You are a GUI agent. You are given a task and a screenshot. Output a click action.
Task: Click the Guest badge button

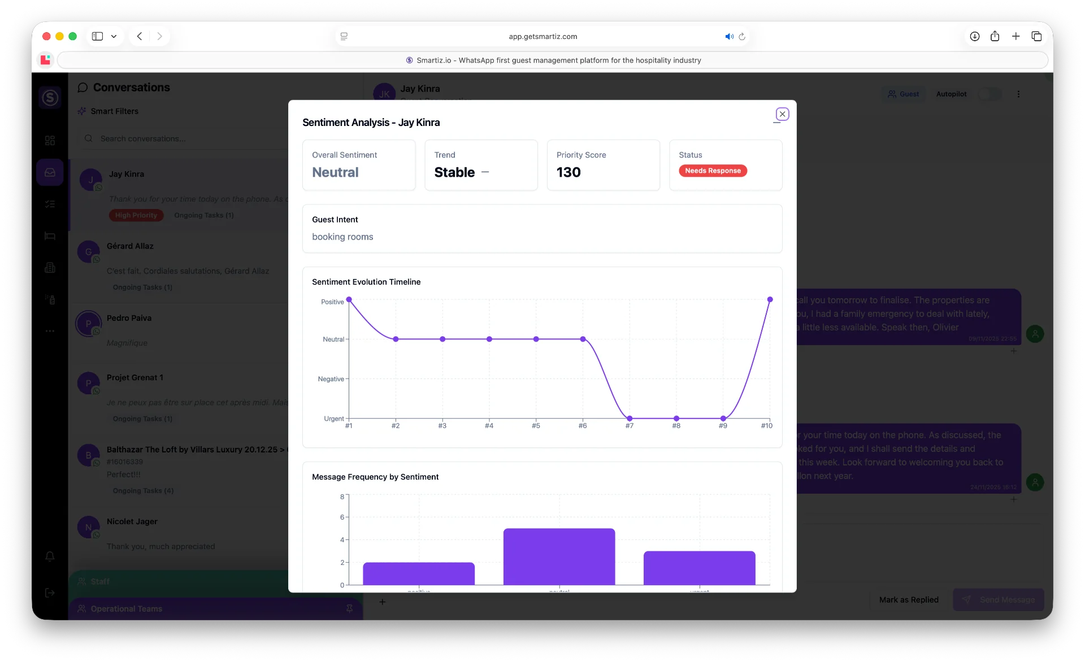[903, 94]
